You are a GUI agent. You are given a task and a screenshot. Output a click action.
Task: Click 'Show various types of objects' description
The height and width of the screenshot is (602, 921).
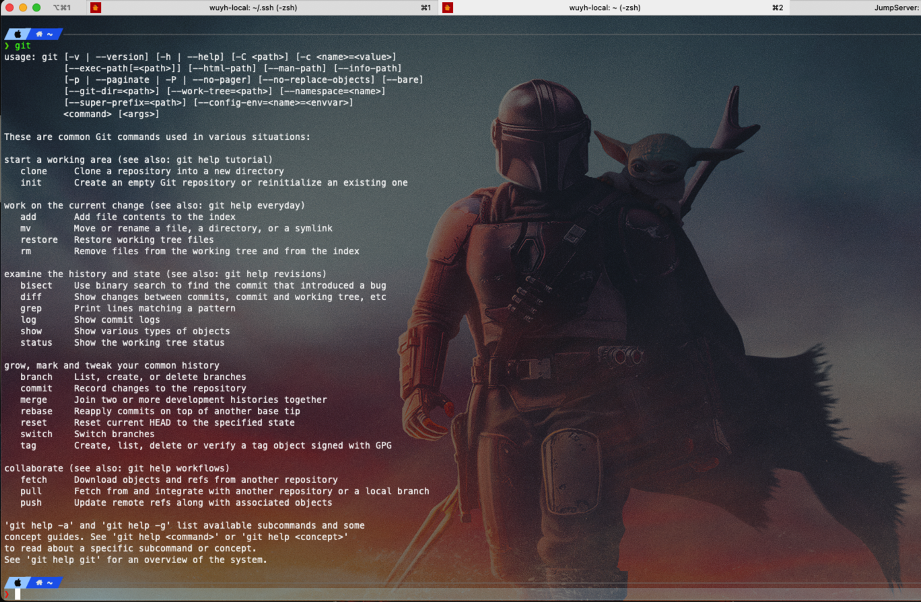[152, 332]
